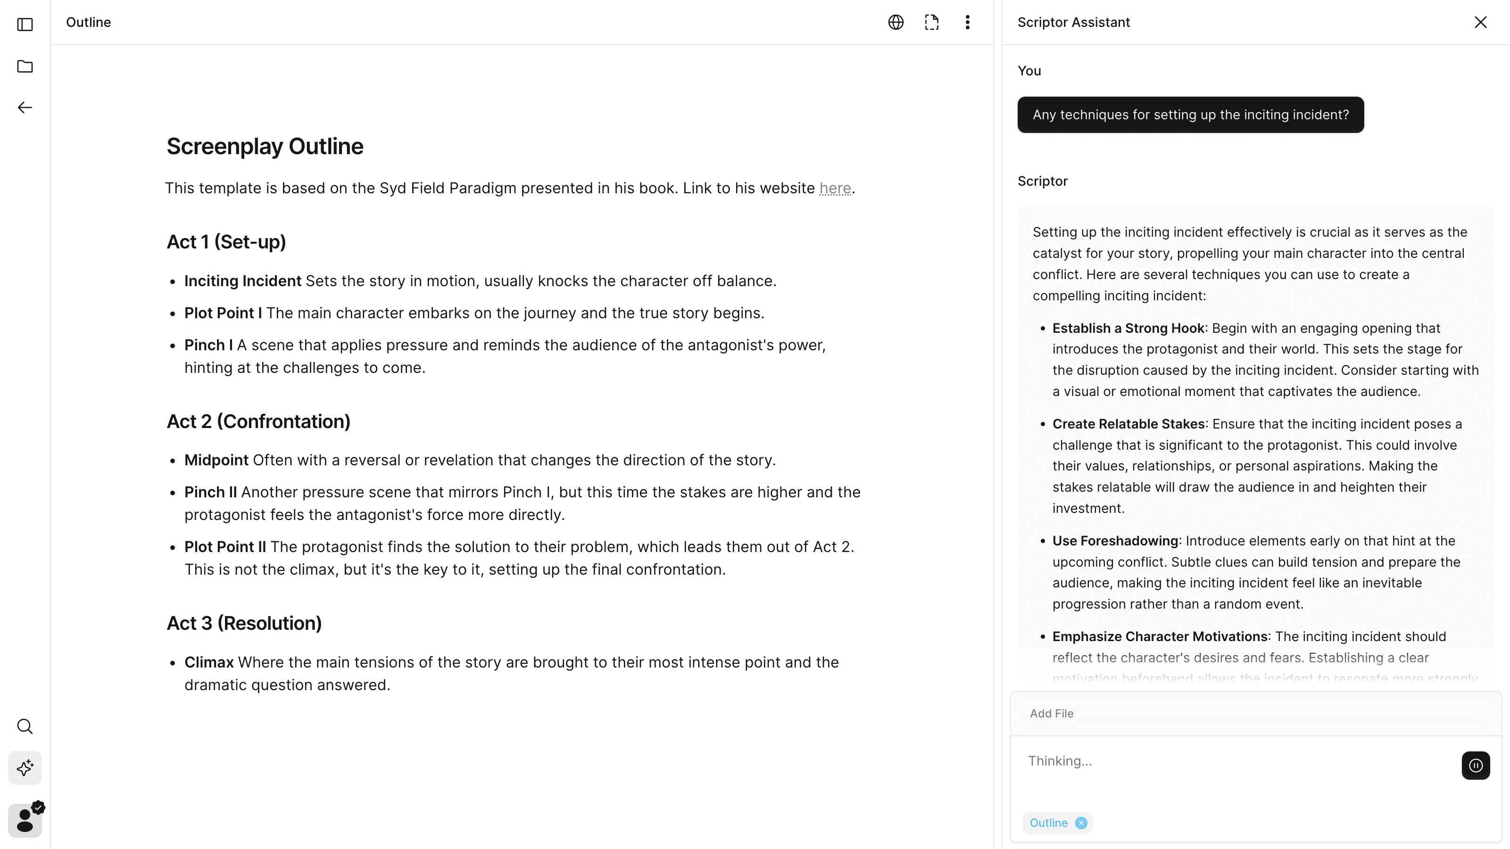Pause the assistant's response generation
Screen dimensions: 1510x849
[1476, 766]
